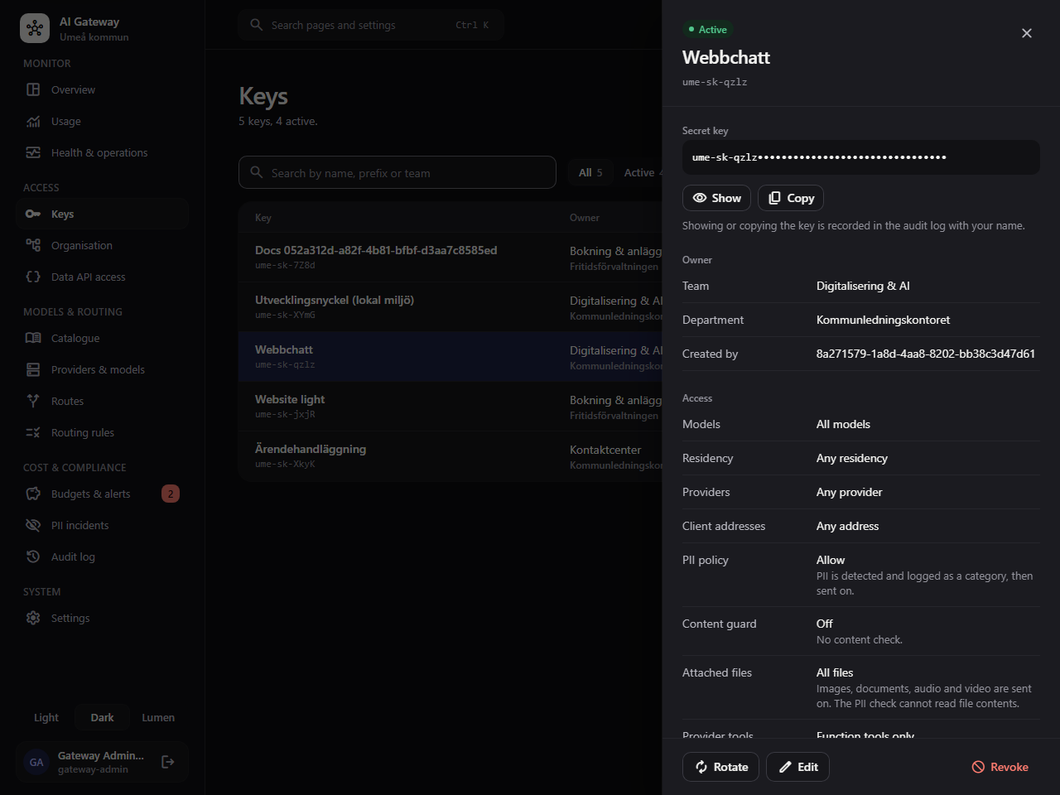Screen dimensions: 1060x795
Task: Open the Overview page icon
Action: point(33,89)
